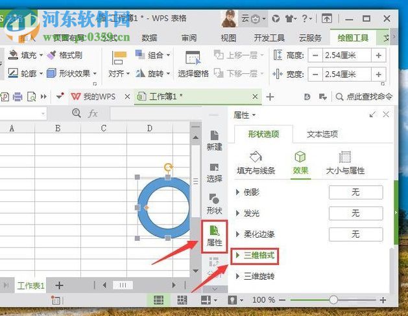Screen dimensions: 408x316
Task: Click the width 2.54厘米 input field
Action: pyautogui.click(x=347, y=74)
